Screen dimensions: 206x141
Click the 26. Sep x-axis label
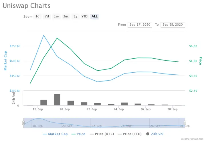click(x=145, y=109)
